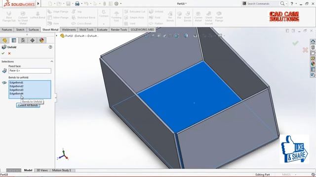The image size is (316, 177).
Task: Accept the Unfold feature with the green checkmark
Action: 3,54
